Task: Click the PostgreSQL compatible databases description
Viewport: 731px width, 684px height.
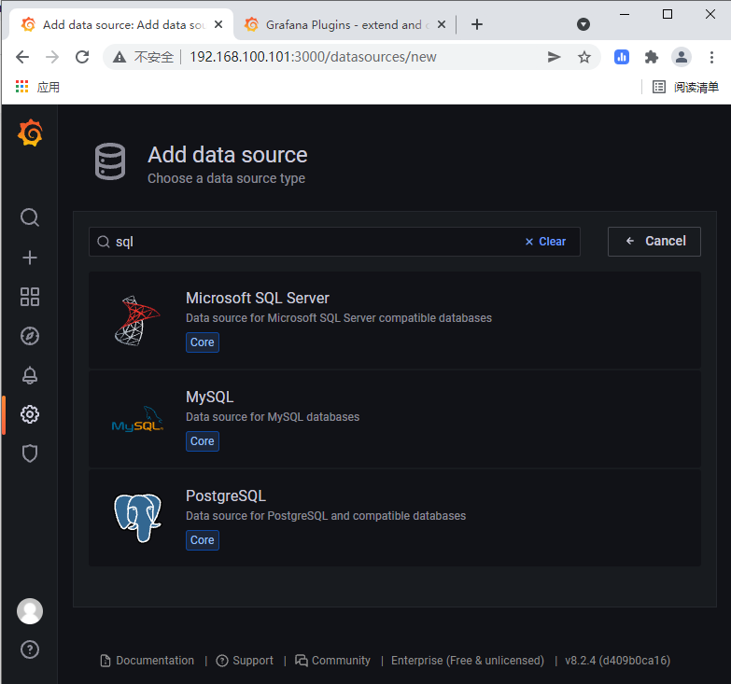Action: (326, 516)
